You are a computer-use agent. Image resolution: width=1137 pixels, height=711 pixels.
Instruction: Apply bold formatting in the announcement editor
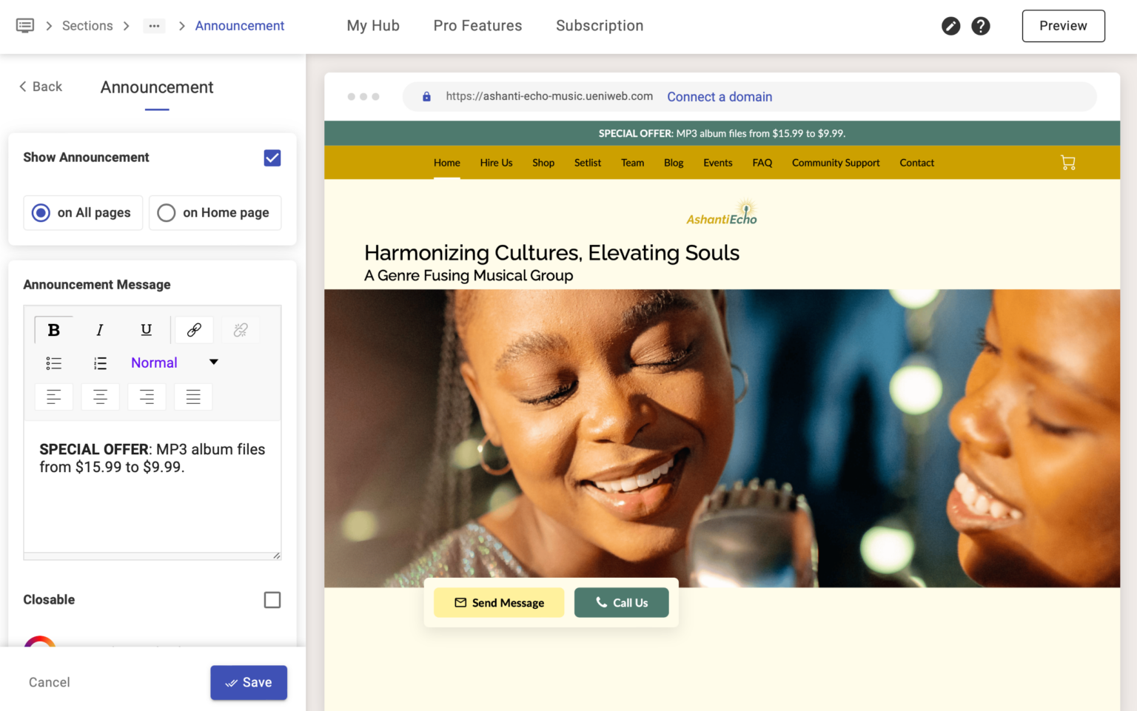point(53,329)
